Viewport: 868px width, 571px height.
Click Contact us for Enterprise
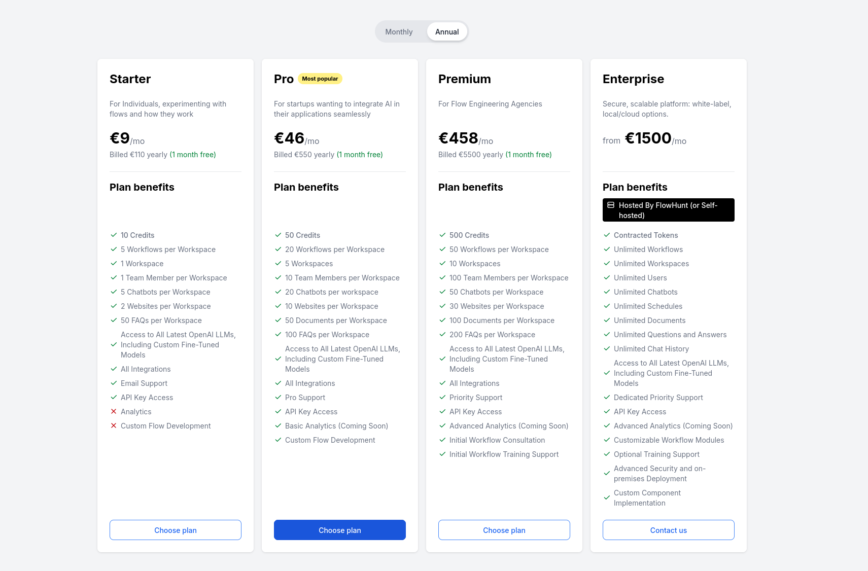tap(669, 530)
